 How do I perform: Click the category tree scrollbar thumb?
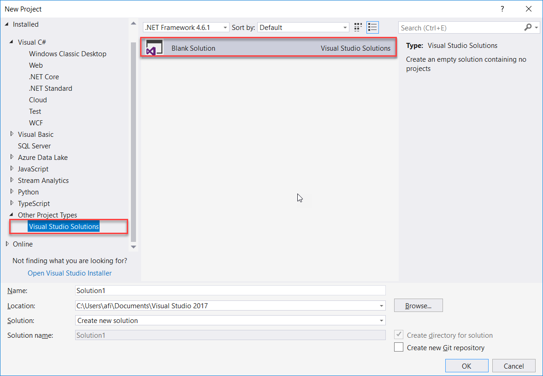point(133,142)
